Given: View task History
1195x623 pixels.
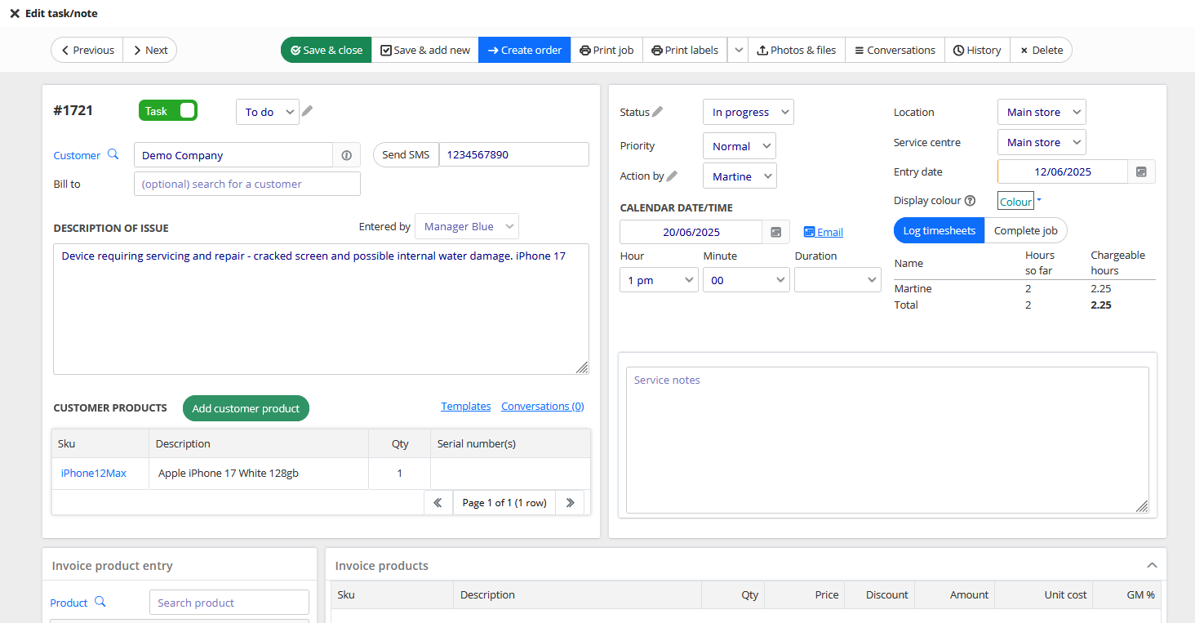Looking at the screenshot, I should click(x=977, y=50).
